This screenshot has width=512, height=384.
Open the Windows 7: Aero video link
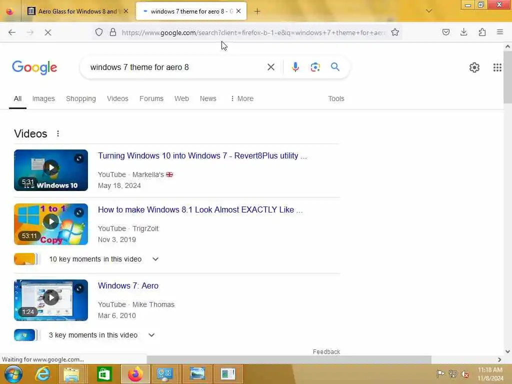128,285
